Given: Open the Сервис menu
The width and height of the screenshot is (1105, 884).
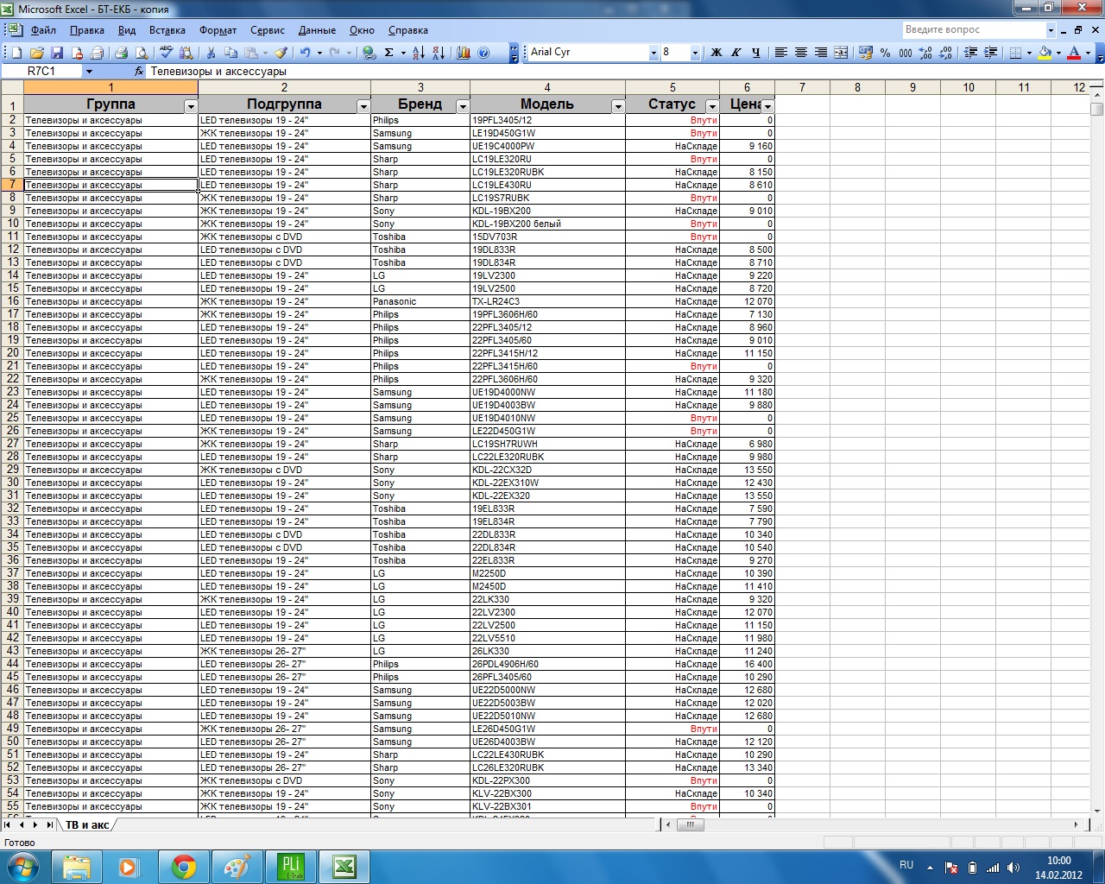Looking at the screenshot, I should (x=268, y=30).
